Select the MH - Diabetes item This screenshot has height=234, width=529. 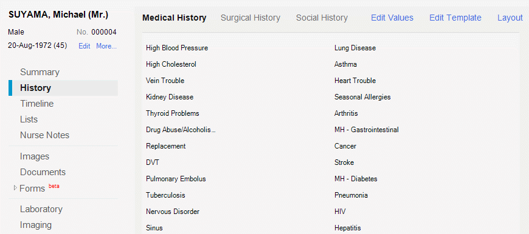356,179
